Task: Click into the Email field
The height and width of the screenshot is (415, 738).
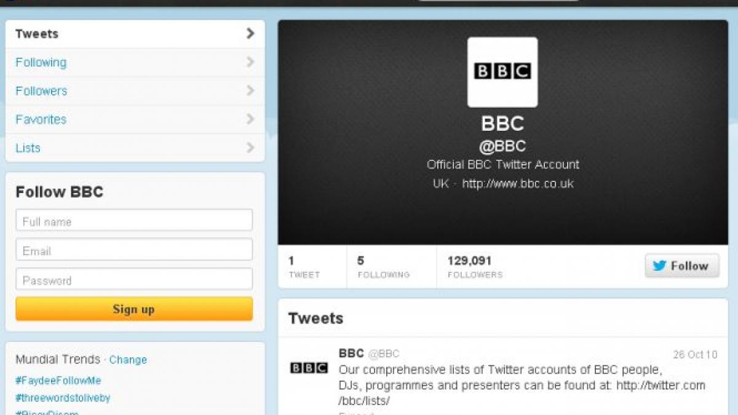Action: pos(134,250)
